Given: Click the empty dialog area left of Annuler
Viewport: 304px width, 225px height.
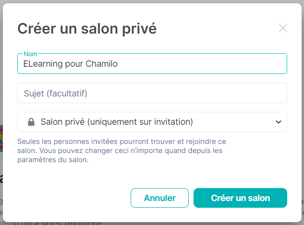Looking at the screenshot, I should [x=72, y=198].
